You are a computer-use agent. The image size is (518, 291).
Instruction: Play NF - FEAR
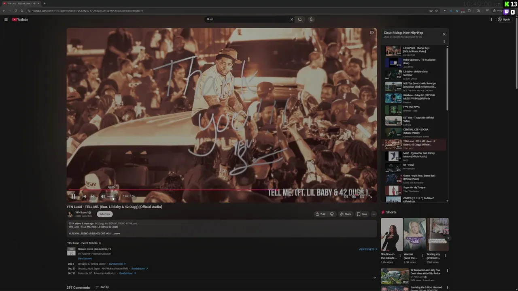(x=414, y=167)
